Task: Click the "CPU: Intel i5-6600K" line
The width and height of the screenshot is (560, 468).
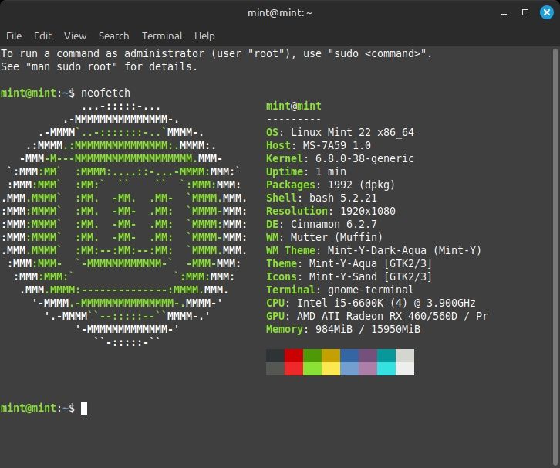Action: pyautogui.click(x=371, y=304)
